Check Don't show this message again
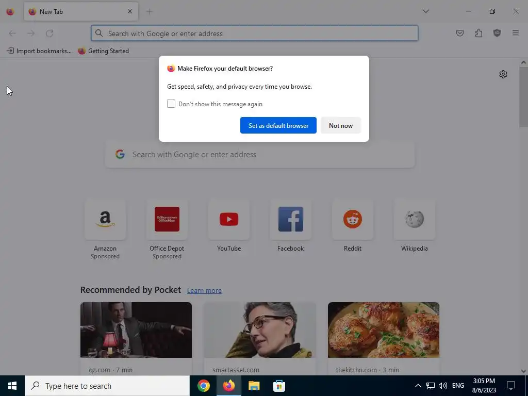The width and height of the screenshot is (528, 396). [171, 104]
